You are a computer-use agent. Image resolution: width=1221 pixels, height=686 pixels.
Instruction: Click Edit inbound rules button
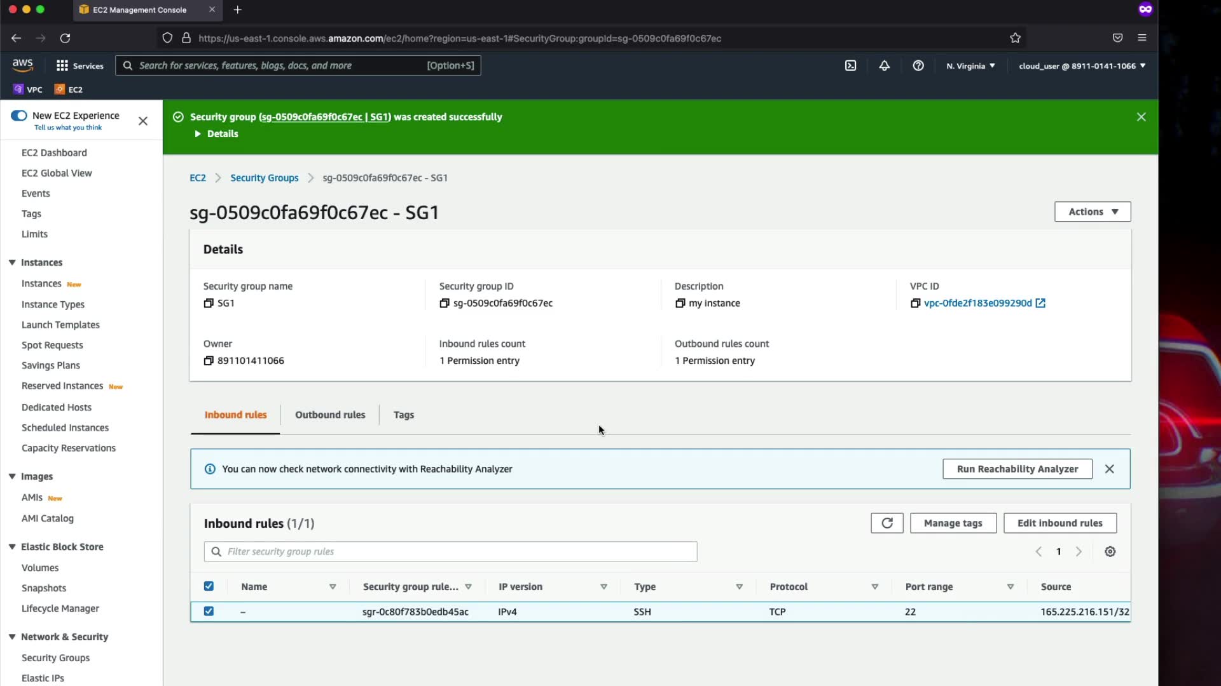(x=1059, y=523)
